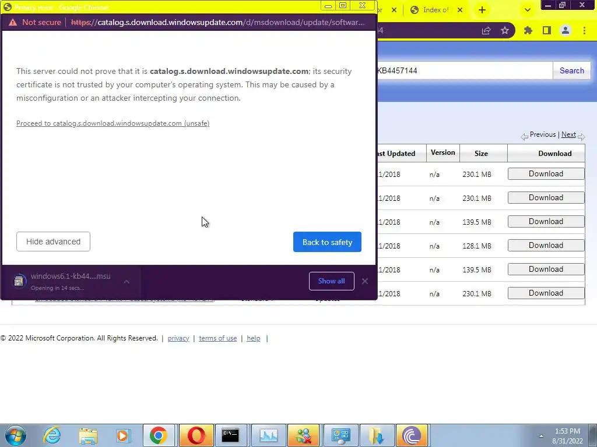597x447 pixels.
Task: Close the downloads bar with X
Action: [x=365, y=281]
